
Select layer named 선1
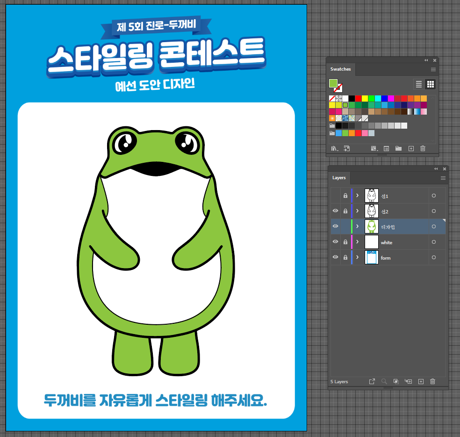[385, 196]
